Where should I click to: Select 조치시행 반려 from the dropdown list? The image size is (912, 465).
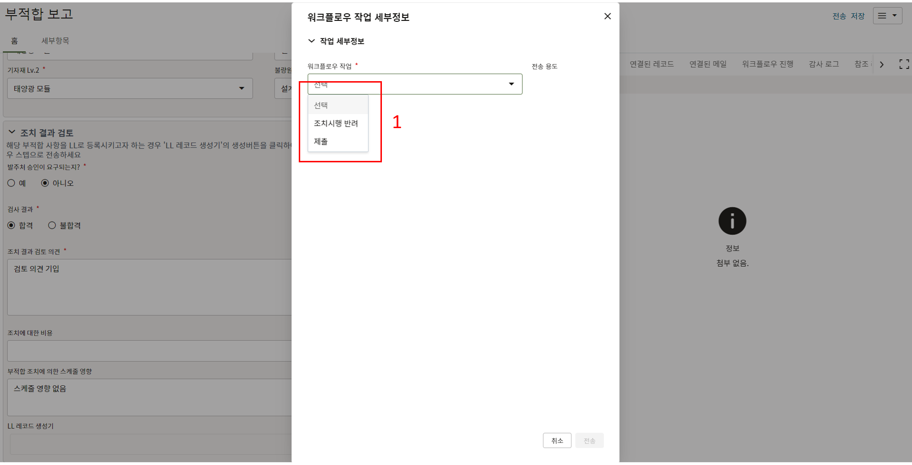(336, 123)
